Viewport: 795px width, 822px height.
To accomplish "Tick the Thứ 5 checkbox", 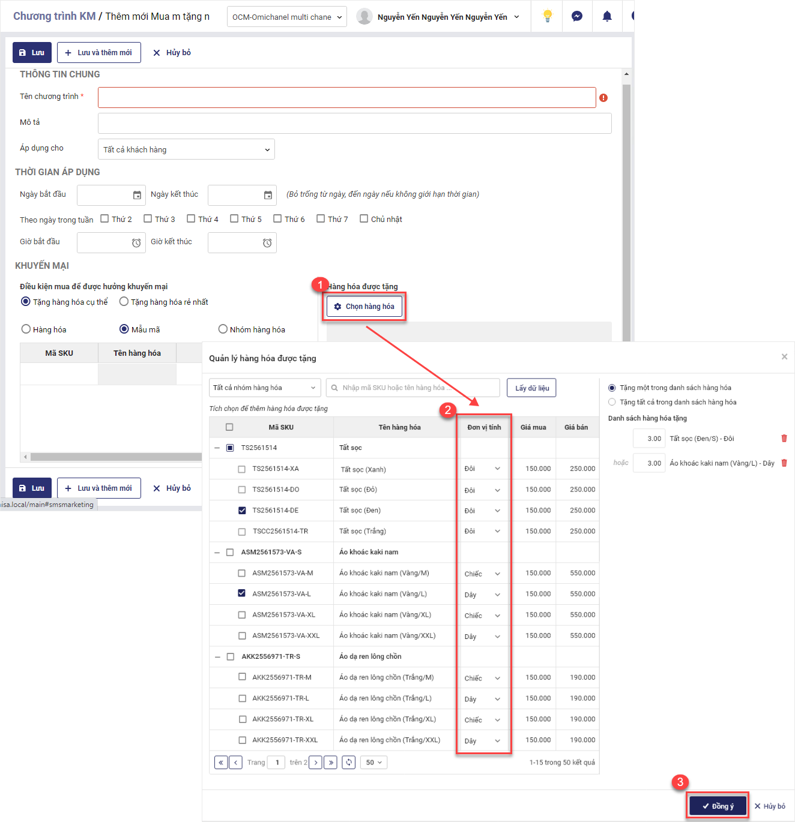I will (234, 218).
